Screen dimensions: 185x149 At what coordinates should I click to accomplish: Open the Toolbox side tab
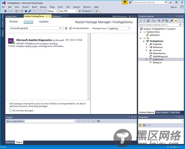tap(3, 33)
